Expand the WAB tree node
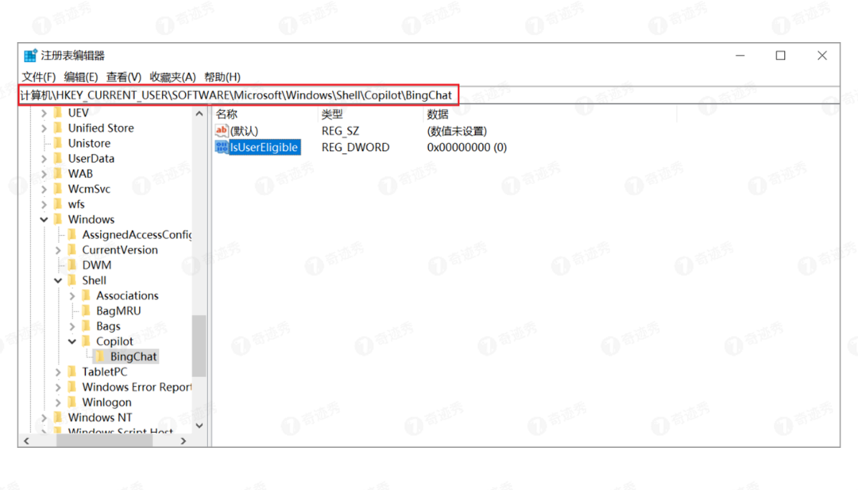 click(44, 175)
